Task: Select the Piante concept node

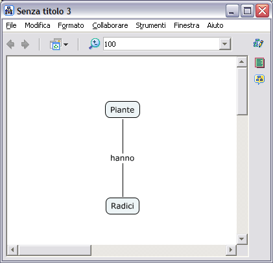Action: point(123,109)
